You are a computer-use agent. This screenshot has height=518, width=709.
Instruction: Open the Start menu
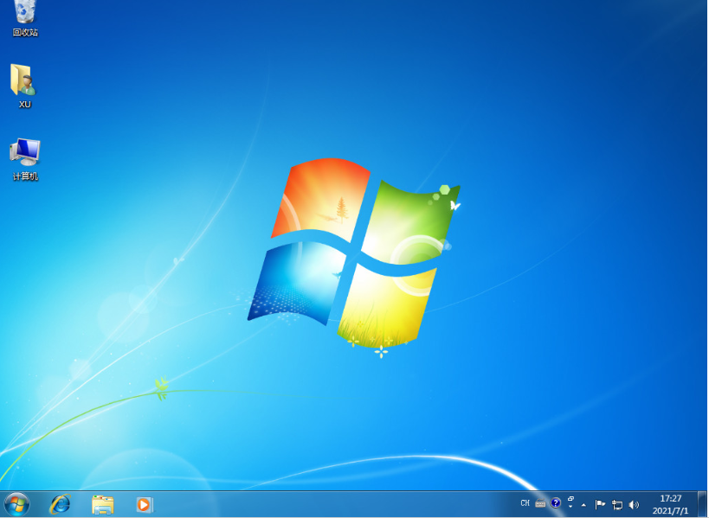click(15, 503)
